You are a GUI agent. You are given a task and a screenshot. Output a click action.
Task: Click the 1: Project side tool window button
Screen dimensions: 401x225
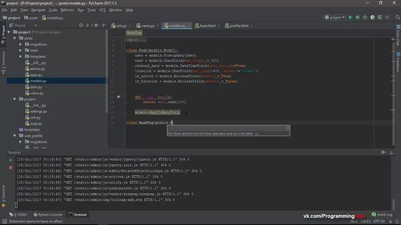(3, 34)
